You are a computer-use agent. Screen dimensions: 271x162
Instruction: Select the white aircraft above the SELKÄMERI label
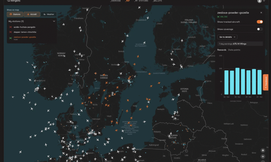pyautogui.click(x=144, y=42)
